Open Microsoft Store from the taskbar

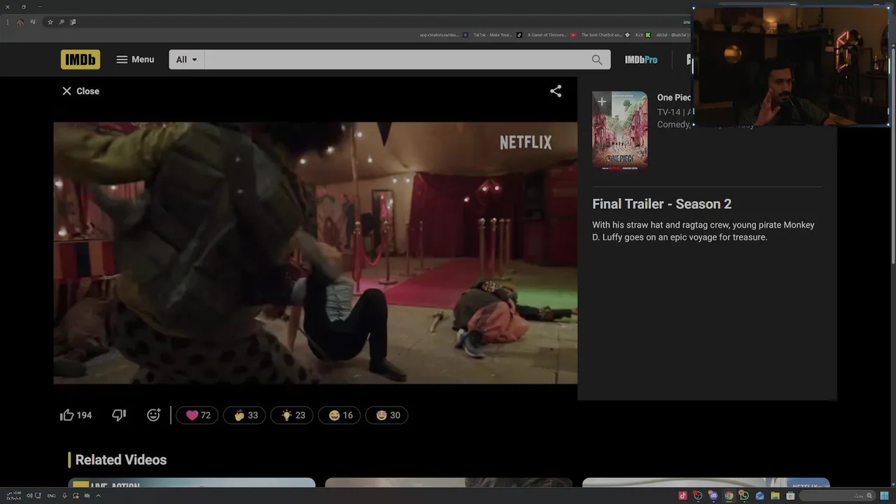[790, 496]
